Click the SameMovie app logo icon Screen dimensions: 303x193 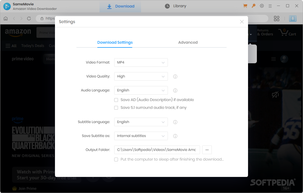pyautogui.click(x=7, y=6)
